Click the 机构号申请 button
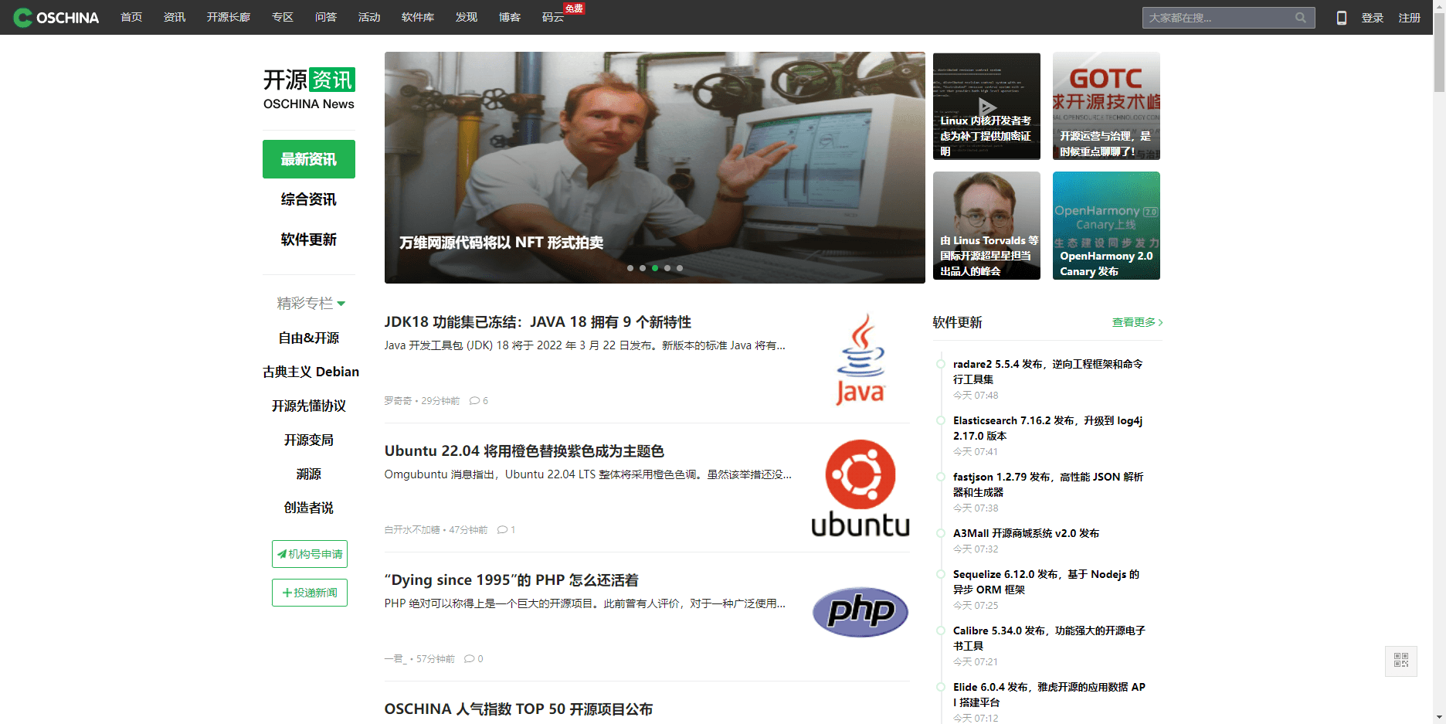 (310, 554)
